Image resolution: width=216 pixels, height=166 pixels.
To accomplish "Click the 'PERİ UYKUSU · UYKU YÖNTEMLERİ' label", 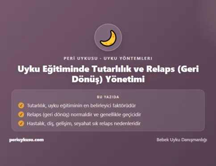I will click(108, 58).
